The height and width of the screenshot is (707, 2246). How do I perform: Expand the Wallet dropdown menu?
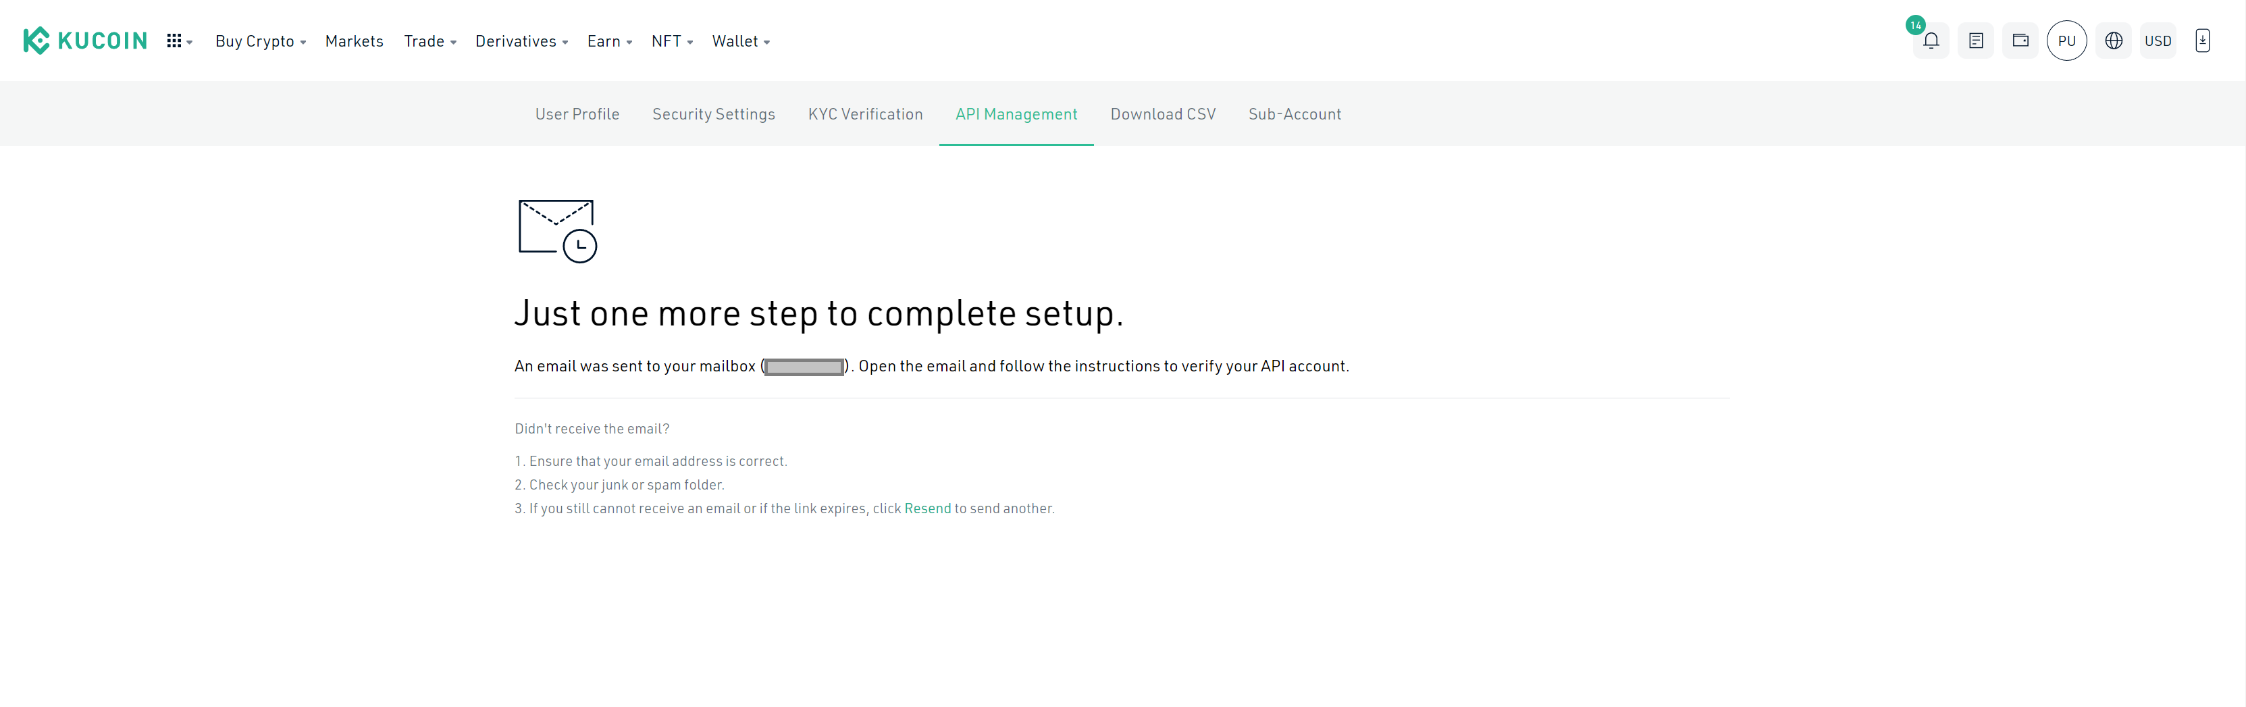(x=741, y=41)
